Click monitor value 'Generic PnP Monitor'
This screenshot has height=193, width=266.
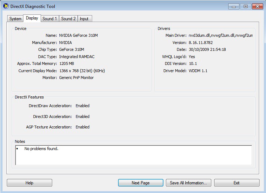76,78
